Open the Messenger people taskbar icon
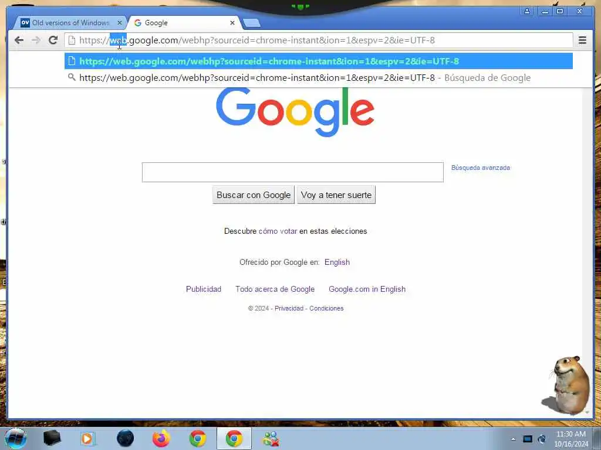 coord(271,438)
